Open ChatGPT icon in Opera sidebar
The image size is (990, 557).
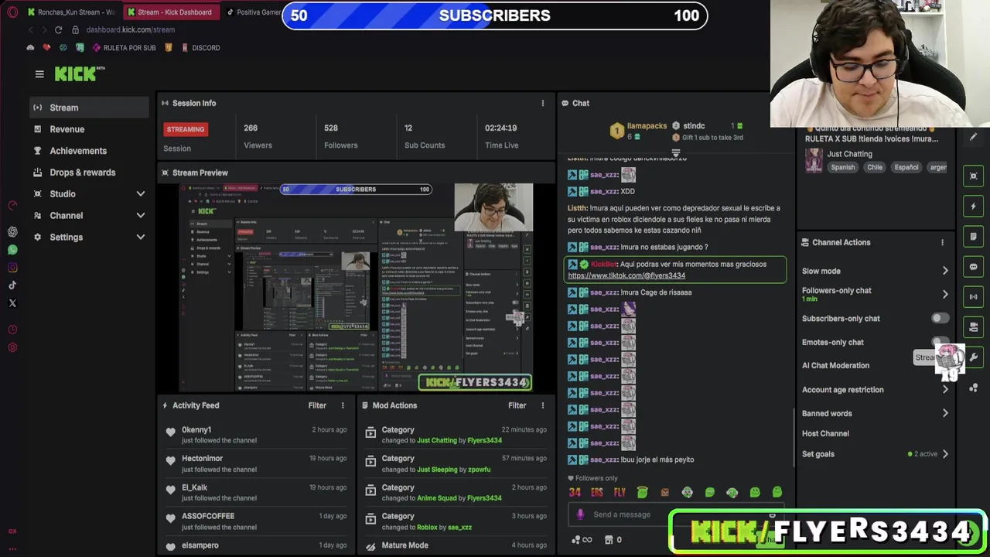(12, 232)
